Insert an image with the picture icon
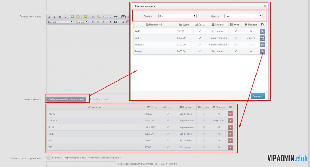This screenshot has width=310, height=167. (x=73, y=17)
